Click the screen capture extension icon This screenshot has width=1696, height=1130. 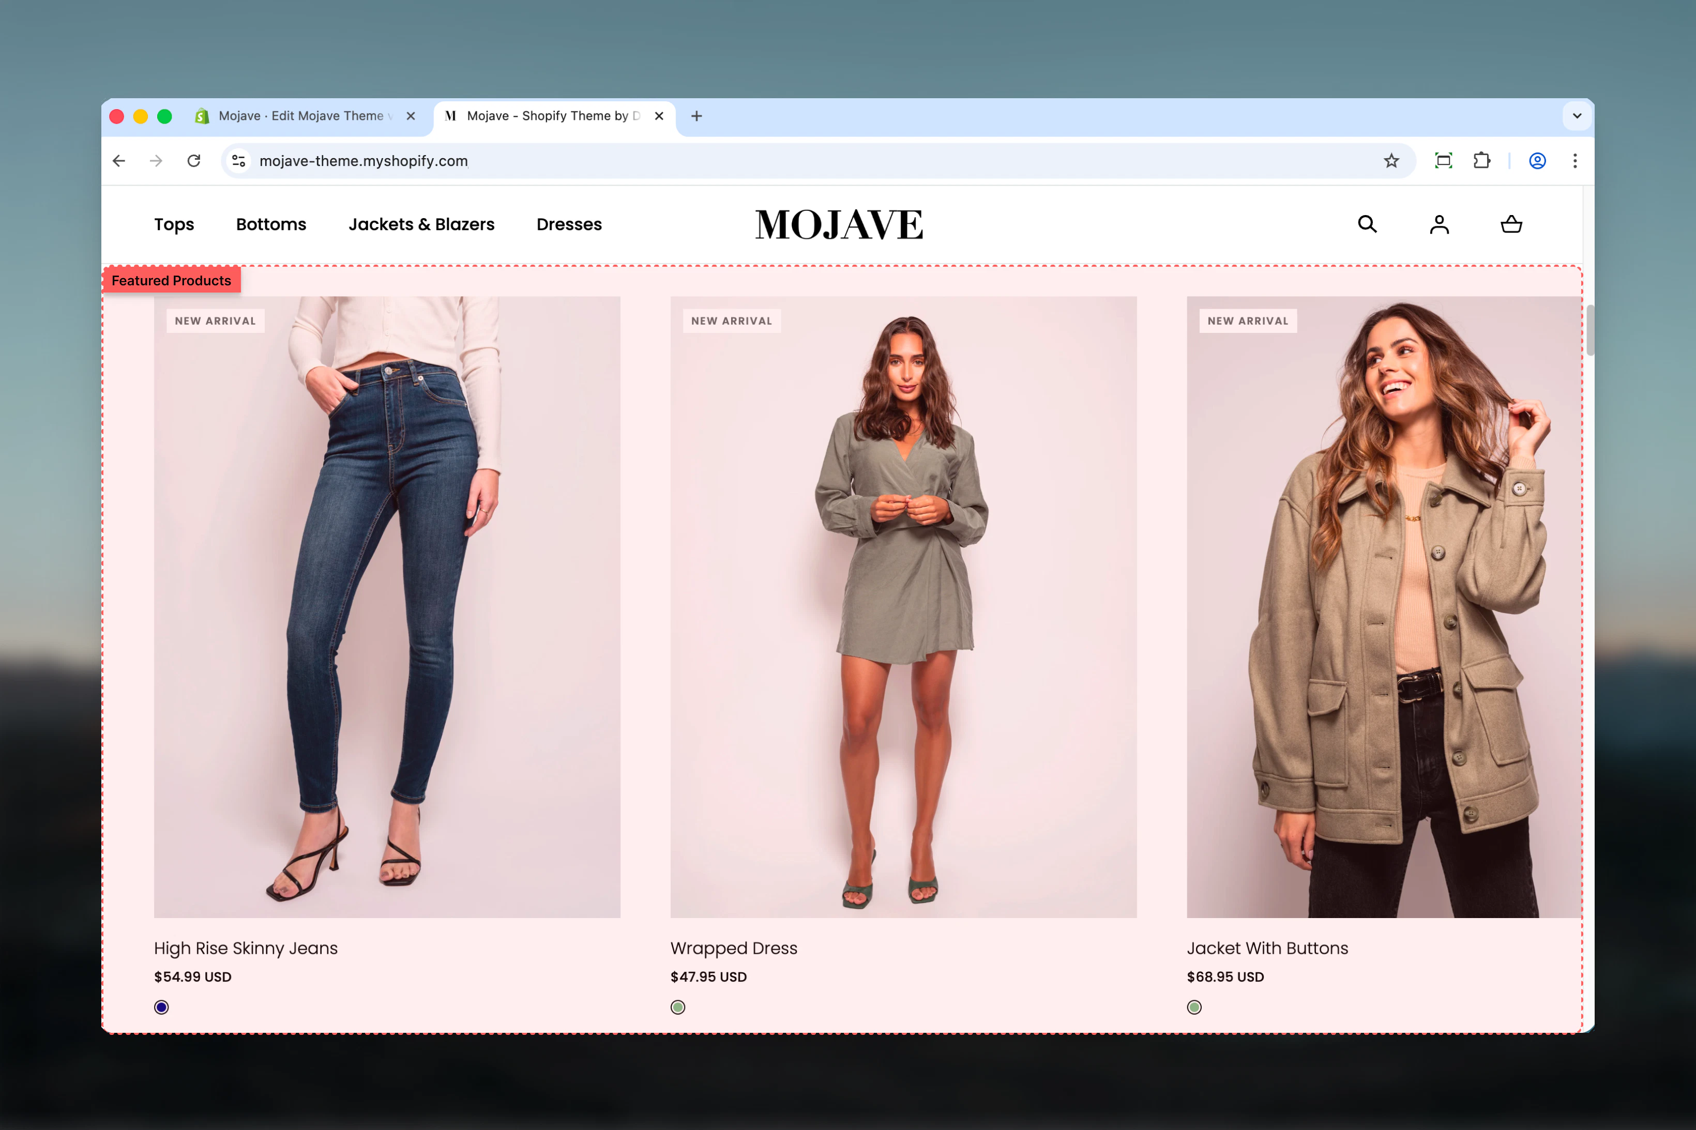click(x=1443, y=161)
